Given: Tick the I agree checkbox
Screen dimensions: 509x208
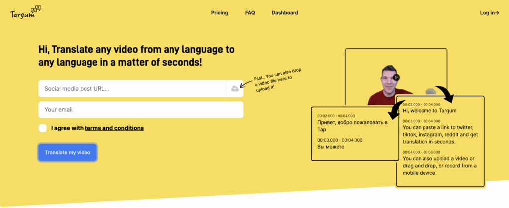Looking at the screenshot, I should point(43,128).
